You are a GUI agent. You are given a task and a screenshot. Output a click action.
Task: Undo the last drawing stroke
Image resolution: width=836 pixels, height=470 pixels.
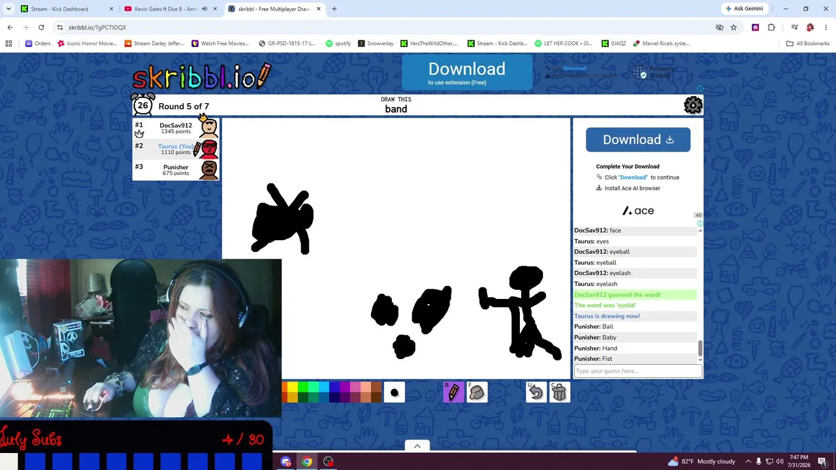point(536,392)
